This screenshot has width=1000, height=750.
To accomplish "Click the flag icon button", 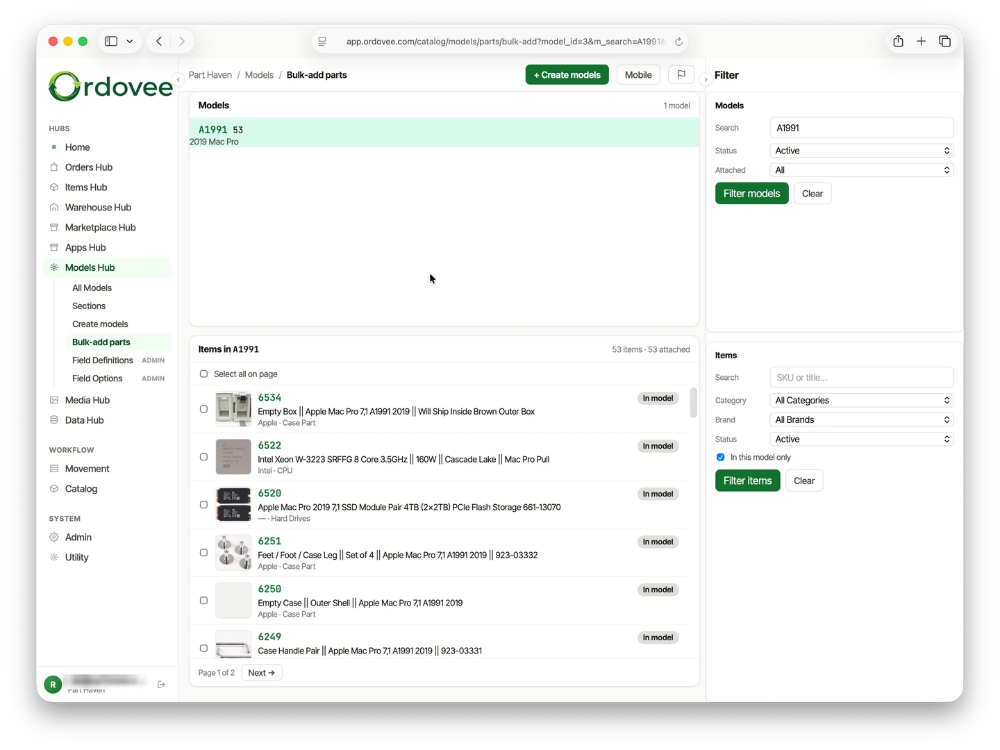I will coord(681,74).
